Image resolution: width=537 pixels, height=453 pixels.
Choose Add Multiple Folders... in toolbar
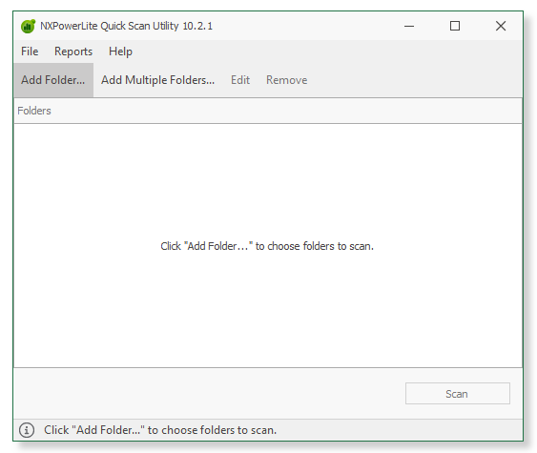158,80
